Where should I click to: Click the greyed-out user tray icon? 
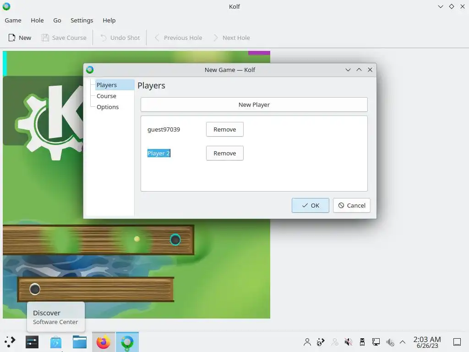[335, 342]
